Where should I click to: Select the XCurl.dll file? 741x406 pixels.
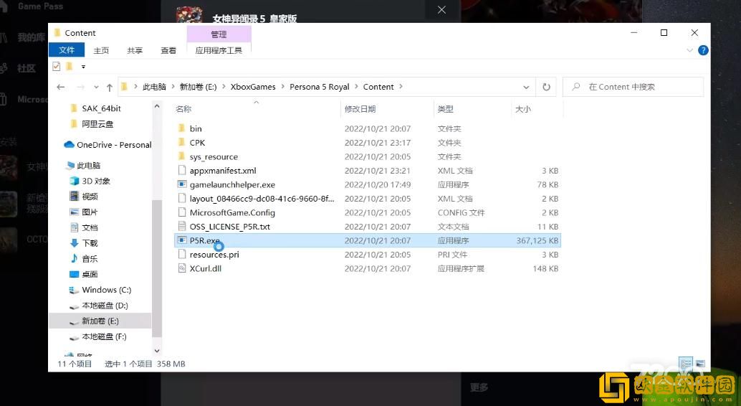[205, 268]
